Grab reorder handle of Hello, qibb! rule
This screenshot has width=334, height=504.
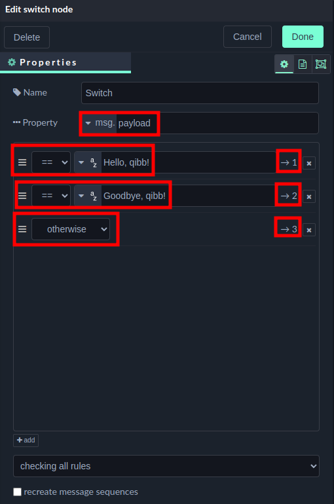point(22,162)
